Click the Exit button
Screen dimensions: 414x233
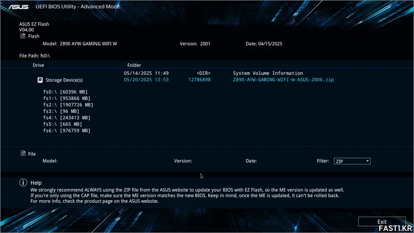click(382, 222)
